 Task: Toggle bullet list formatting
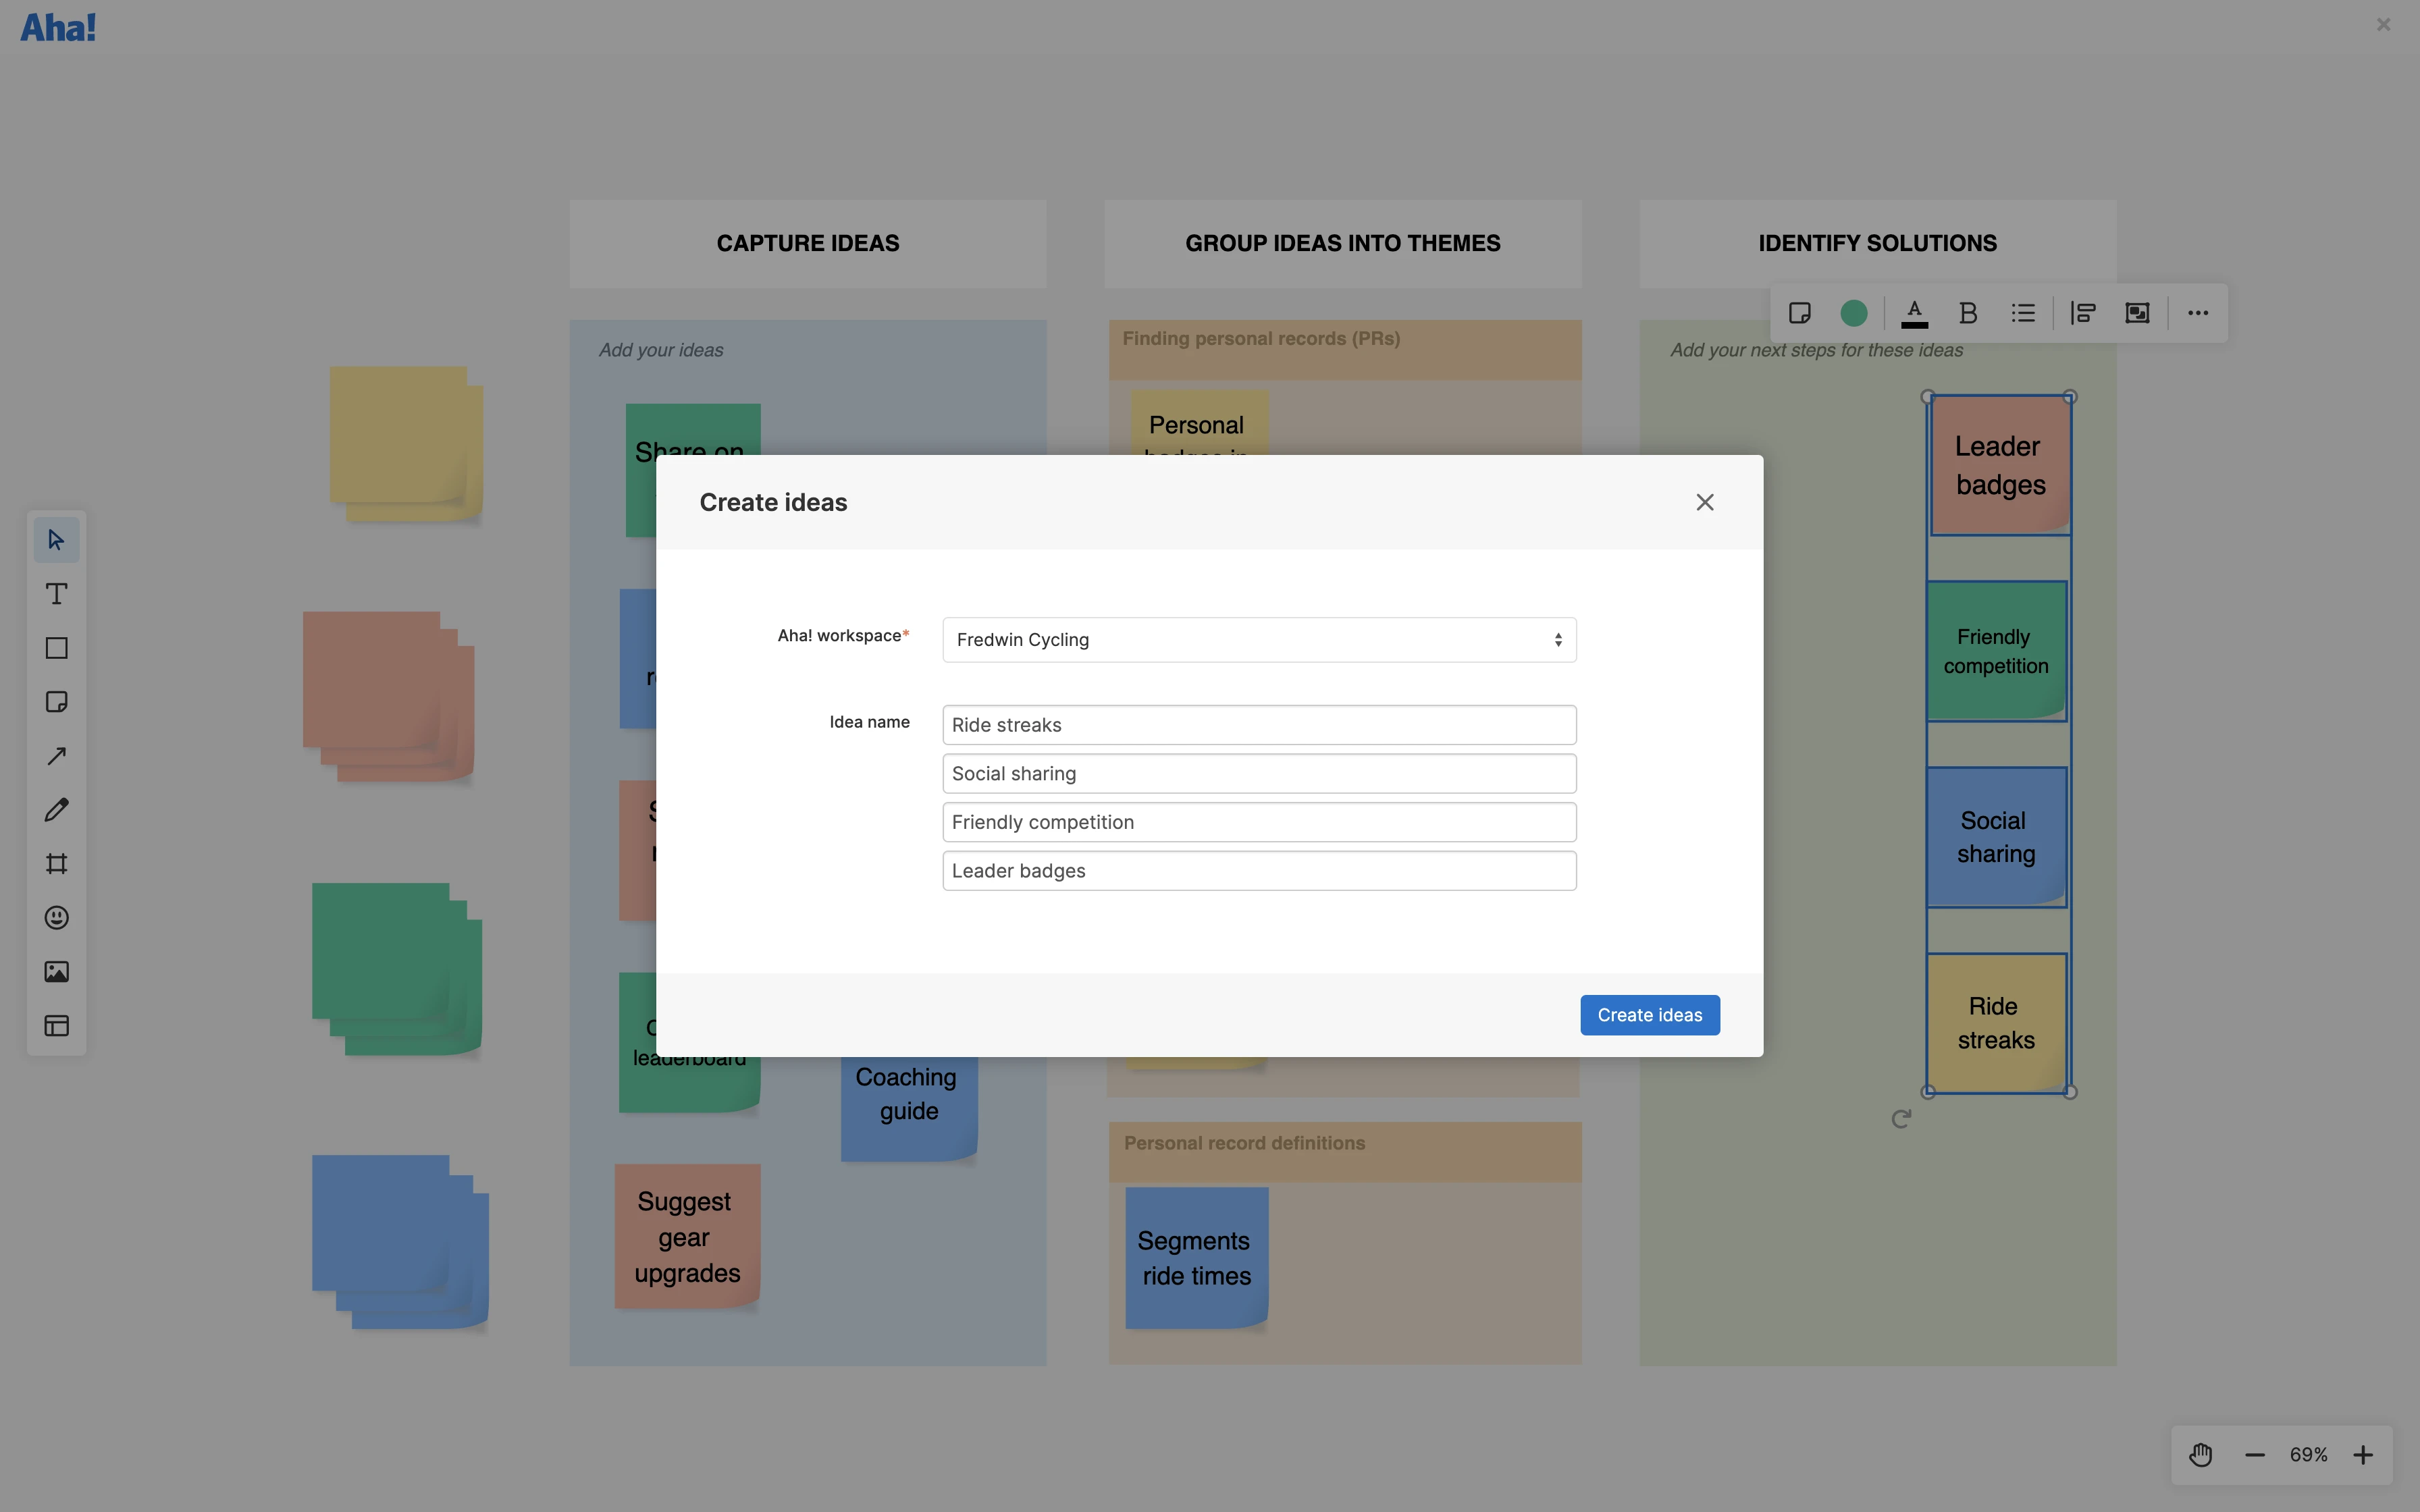2023,313
